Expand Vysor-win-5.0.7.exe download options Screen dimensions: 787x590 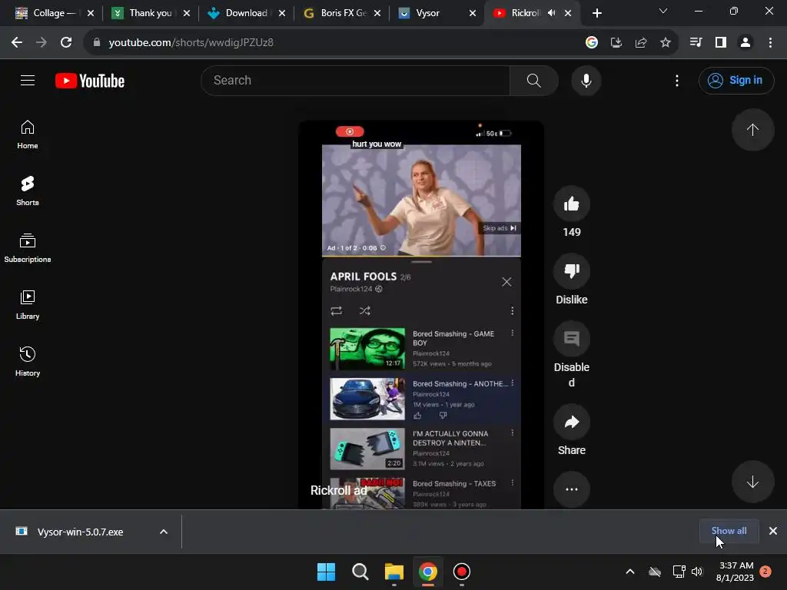[x=164, y=532]
